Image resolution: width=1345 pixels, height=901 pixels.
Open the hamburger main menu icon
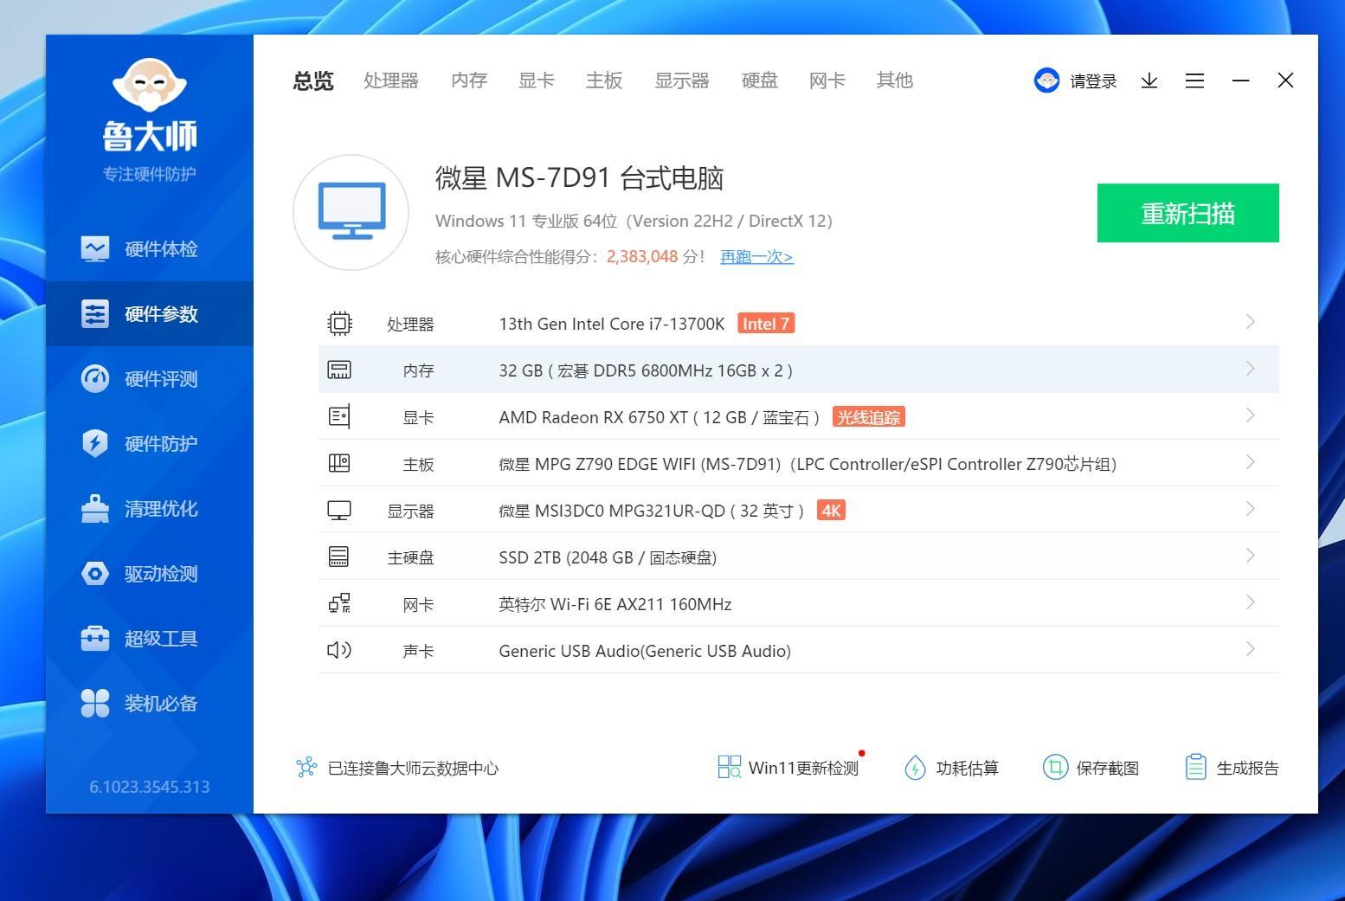[1195, 80]
